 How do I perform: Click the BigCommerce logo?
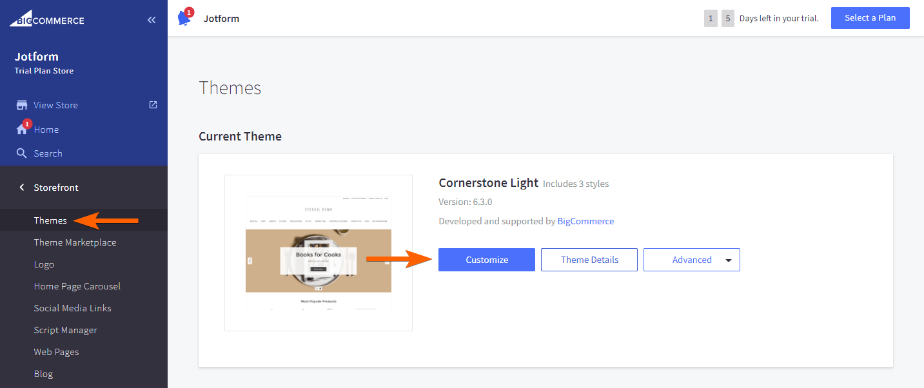[x=46, y=19]
